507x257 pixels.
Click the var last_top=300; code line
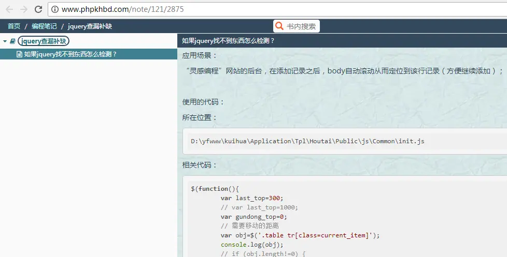point(252,198)
